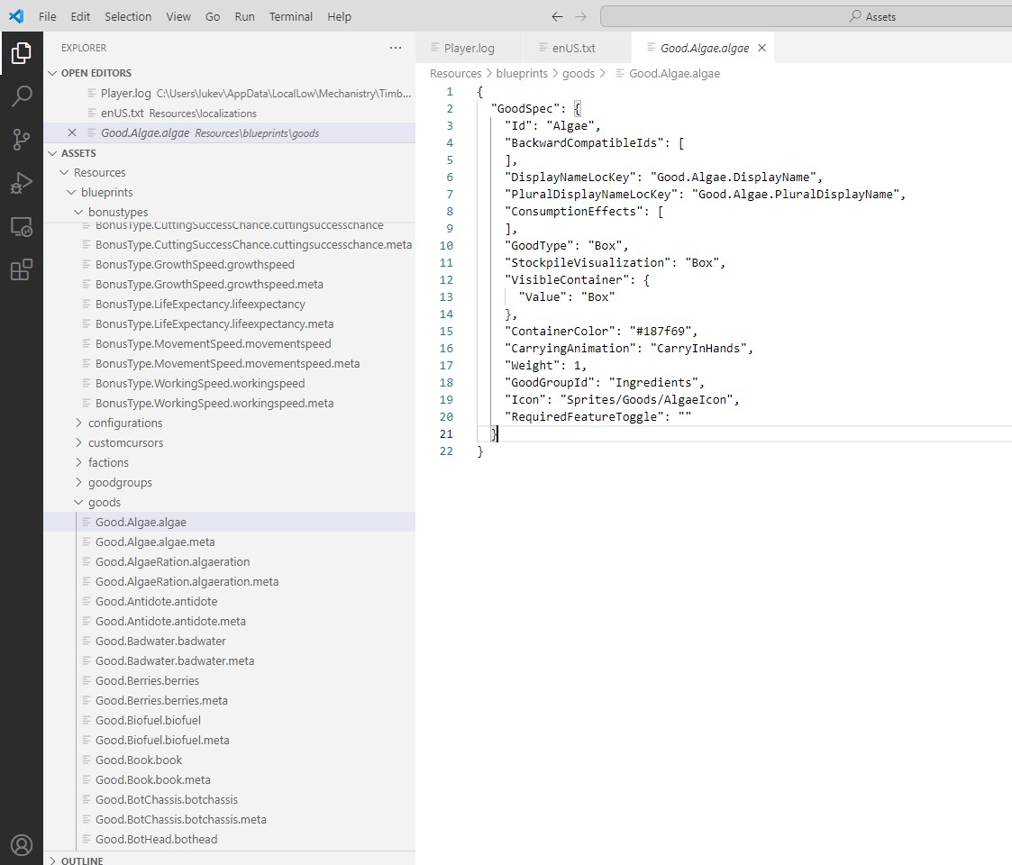Open Good.Antidote.antidote file
Image resolution: width=1012 pixels, height=865 pixels.
(x=156, y=601)
